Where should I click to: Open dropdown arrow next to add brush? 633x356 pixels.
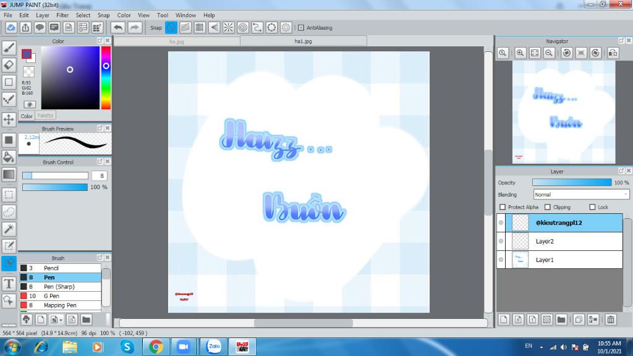pos(61,320)
